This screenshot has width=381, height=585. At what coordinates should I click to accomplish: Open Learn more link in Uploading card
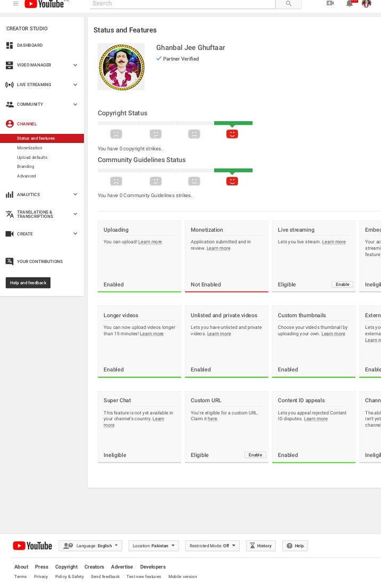tap(150, 242)
